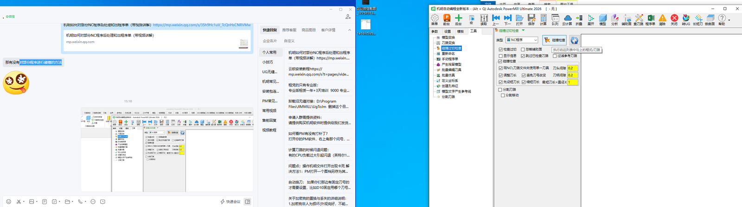Screen dimensions: 742x207
Task: Toggle the 碰撞检查 group checkbox
Action: tap(500, 61)
